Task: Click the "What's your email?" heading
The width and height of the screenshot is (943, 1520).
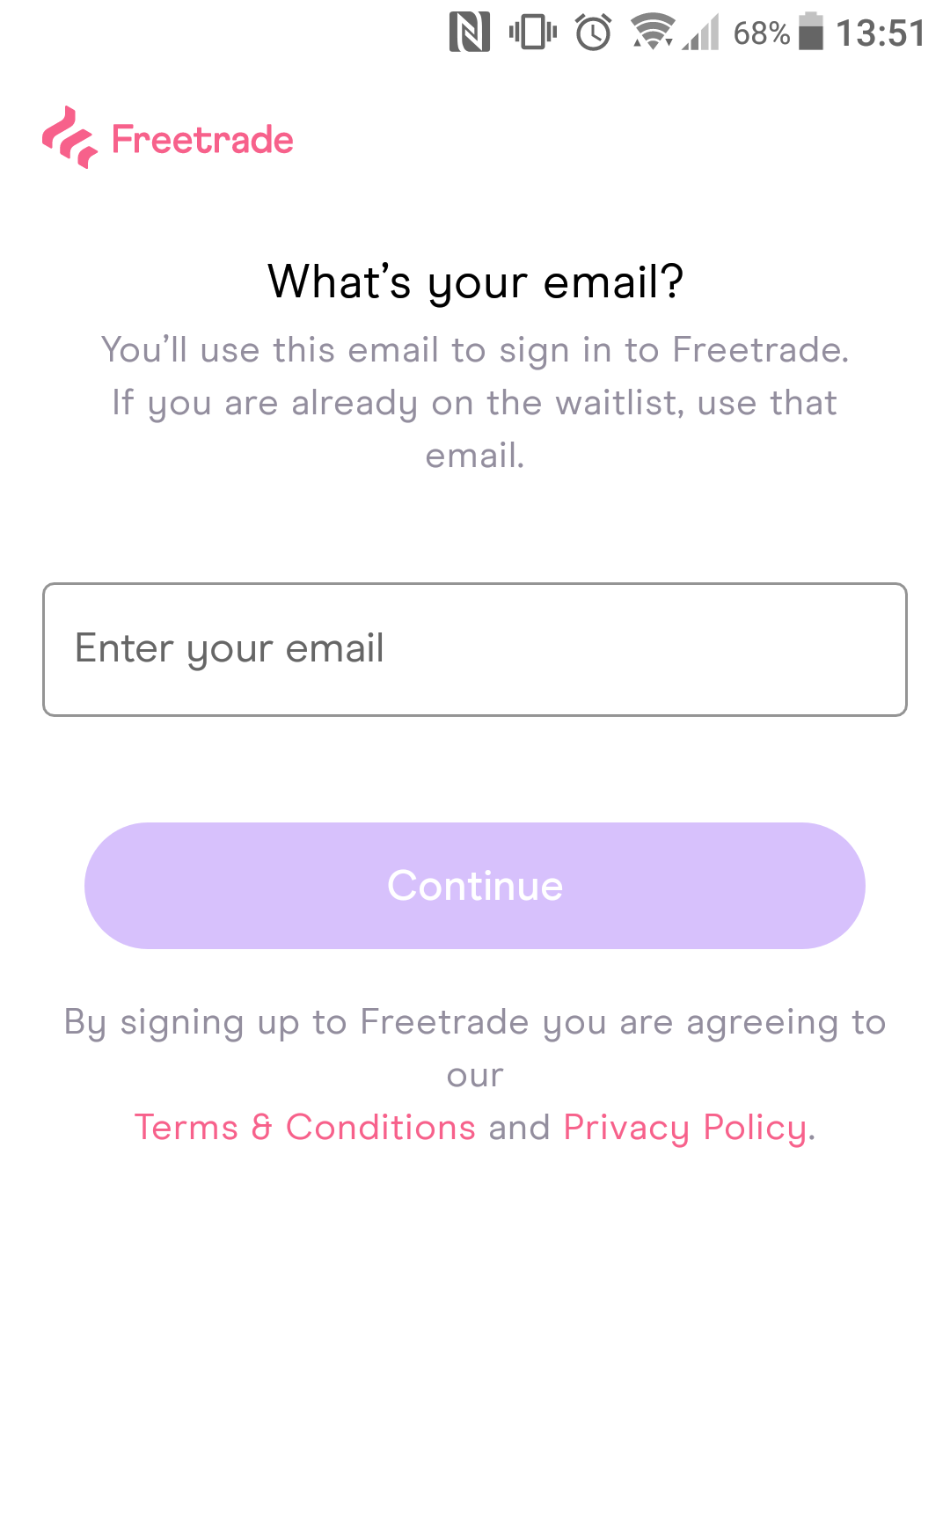Action: 475,281
